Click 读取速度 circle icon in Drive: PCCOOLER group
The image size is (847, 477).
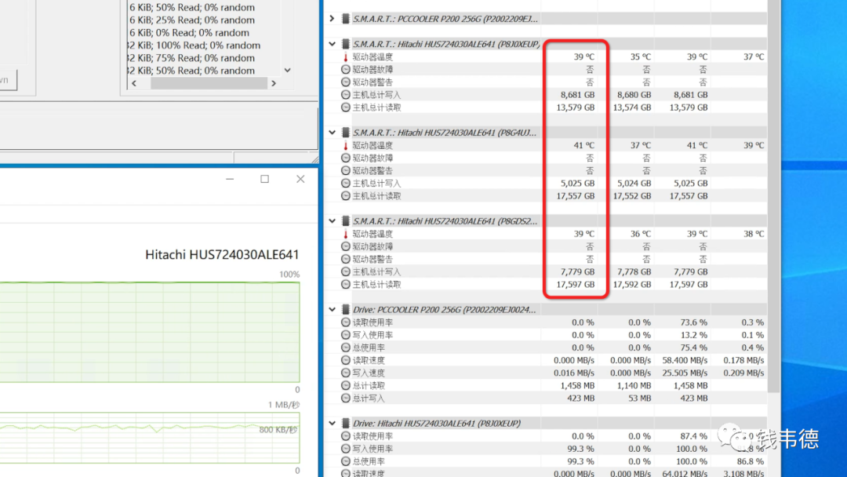pos(346,360)
